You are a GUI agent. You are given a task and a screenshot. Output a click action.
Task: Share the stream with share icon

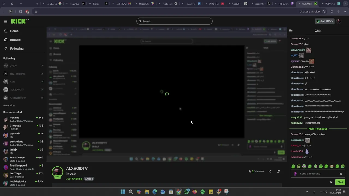click(270, 171)
